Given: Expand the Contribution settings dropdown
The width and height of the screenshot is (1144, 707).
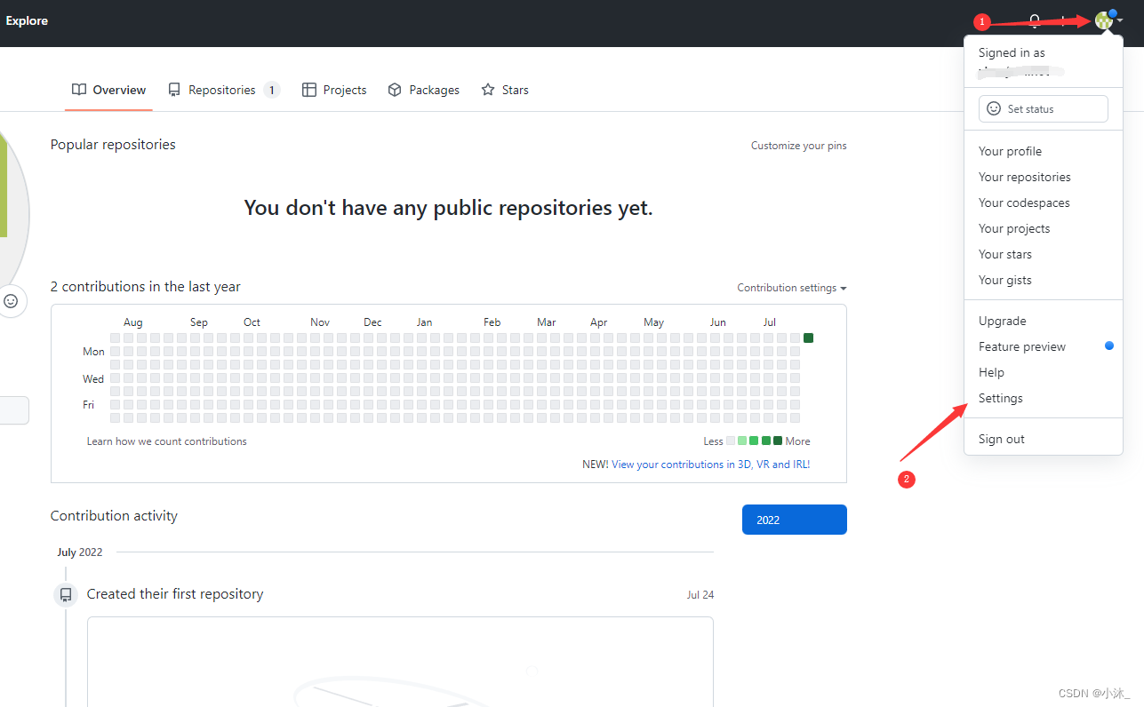Looking at the screenshot, I should coord(792,288).
